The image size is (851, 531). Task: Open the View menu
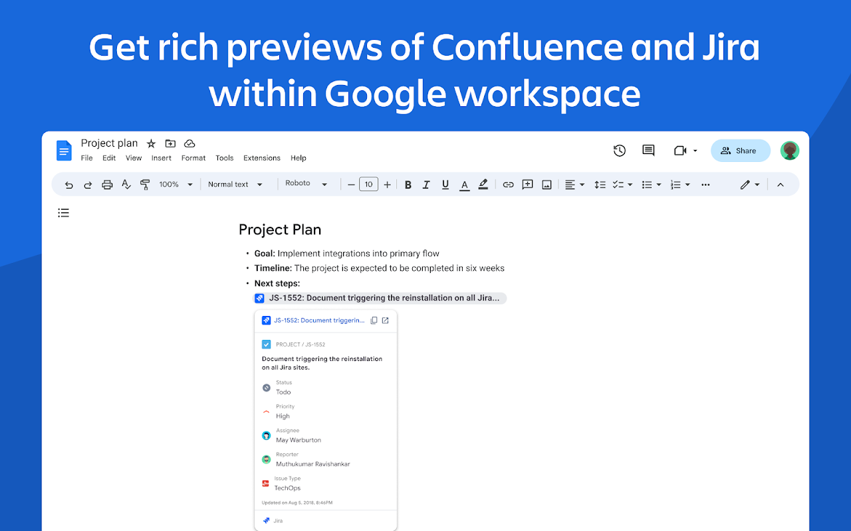pos(134,158)
